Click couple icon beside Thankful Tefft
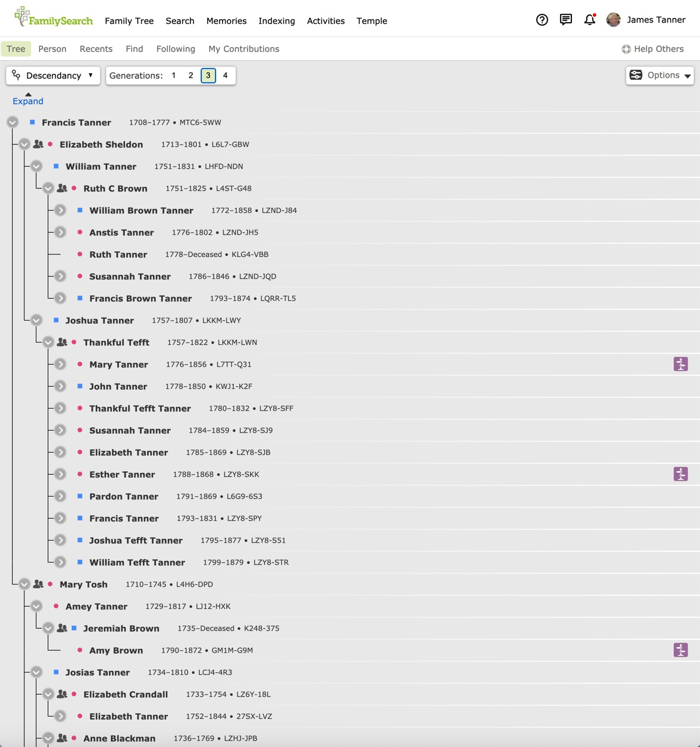Viewport: 700px width, 747px height. [62, 342]
